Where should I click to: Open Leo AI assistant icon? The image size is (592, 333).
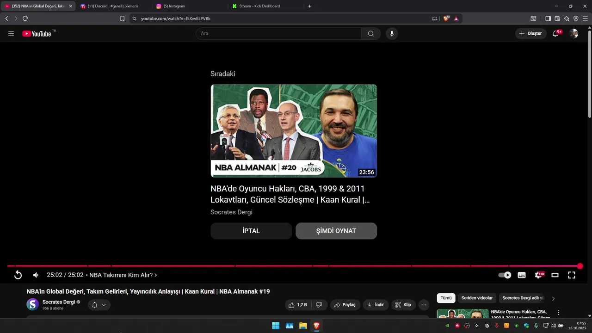[x=567, y=18]
